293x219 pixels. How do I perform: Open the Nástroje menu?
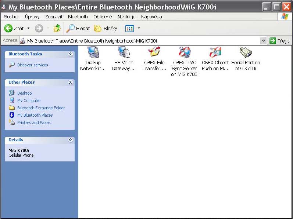tap(126, 17)
